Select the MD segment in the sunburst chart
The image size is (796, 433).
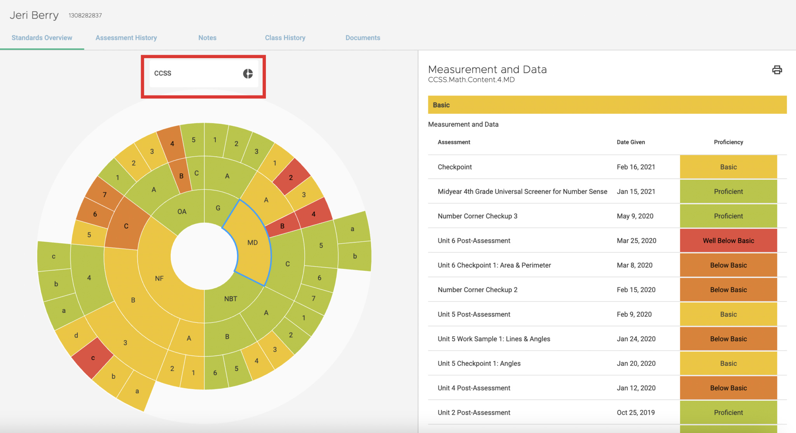pos(253,242)
